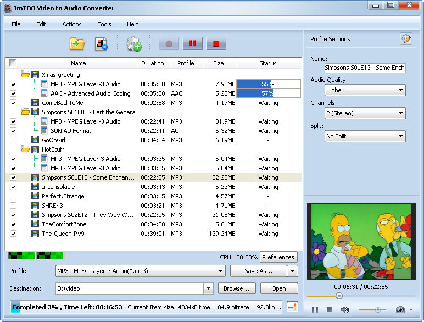This screenshot has width=424, height=322.
Task: Mute the preview volume speaker icon
Action: tap(344, 309)
